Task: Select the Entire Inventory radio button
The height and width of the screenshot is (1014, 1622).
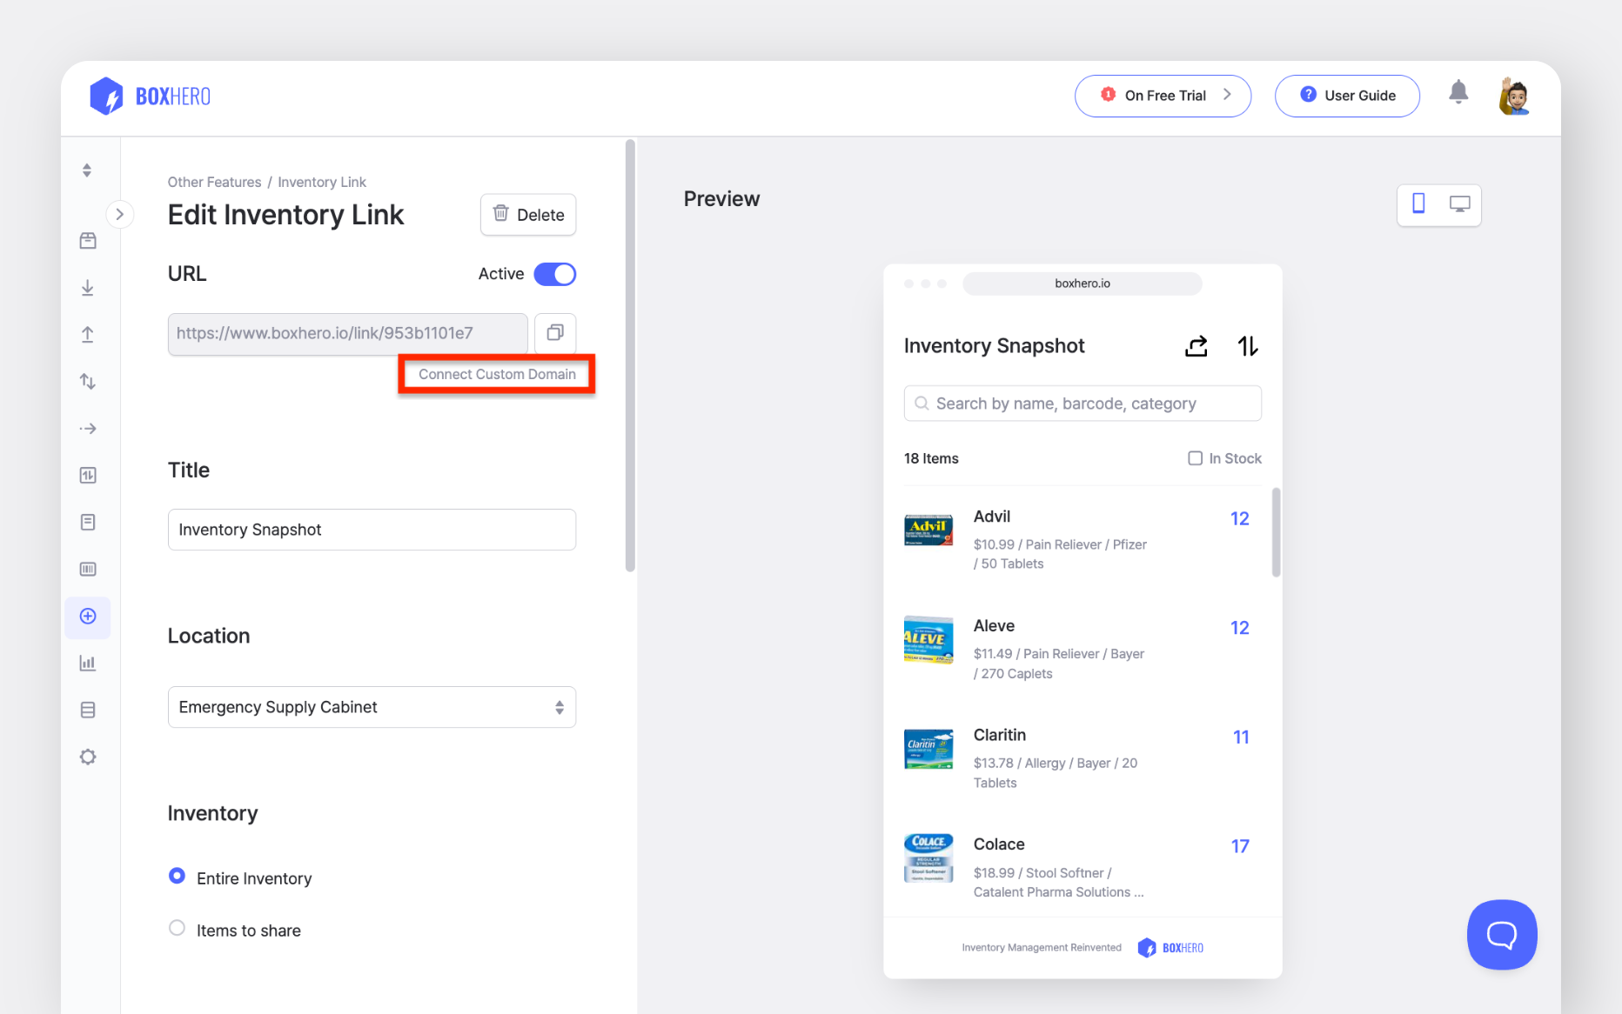Action: tap(178, 877)
